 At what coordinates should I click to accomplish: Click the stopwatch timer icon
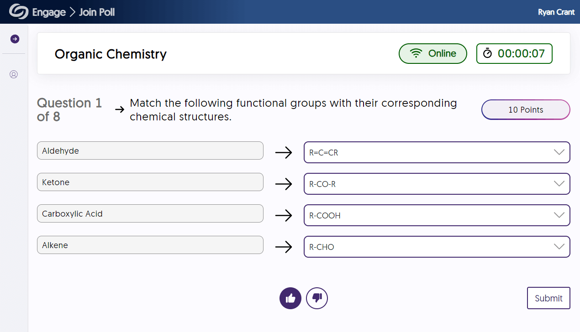coord(488,53)
